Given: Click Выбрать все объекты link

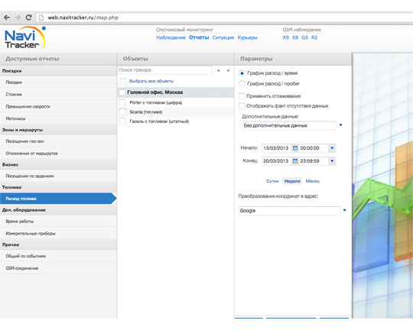Looking at the screenshot, I should 151,81.
